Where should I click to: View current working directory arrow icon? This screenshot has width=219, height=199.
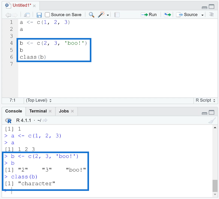pyautogui.click(x=45, y=120)
